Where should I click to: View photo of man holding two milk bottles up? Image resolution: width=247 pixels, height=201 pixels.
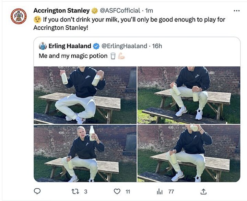(x=85, y=95)
